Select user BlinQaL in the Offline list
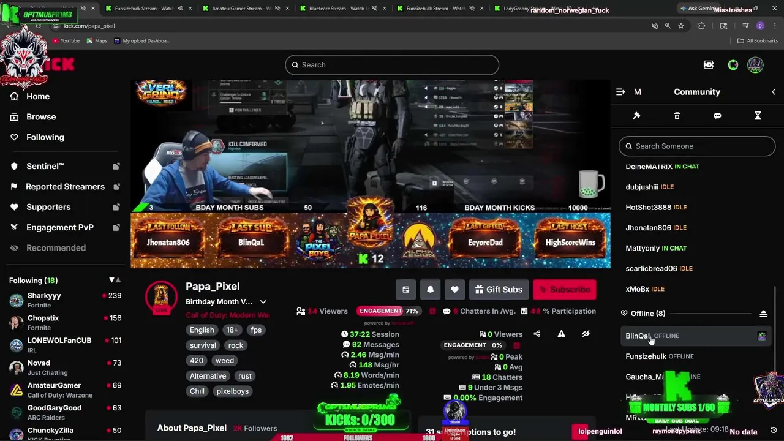 (695, 336)
